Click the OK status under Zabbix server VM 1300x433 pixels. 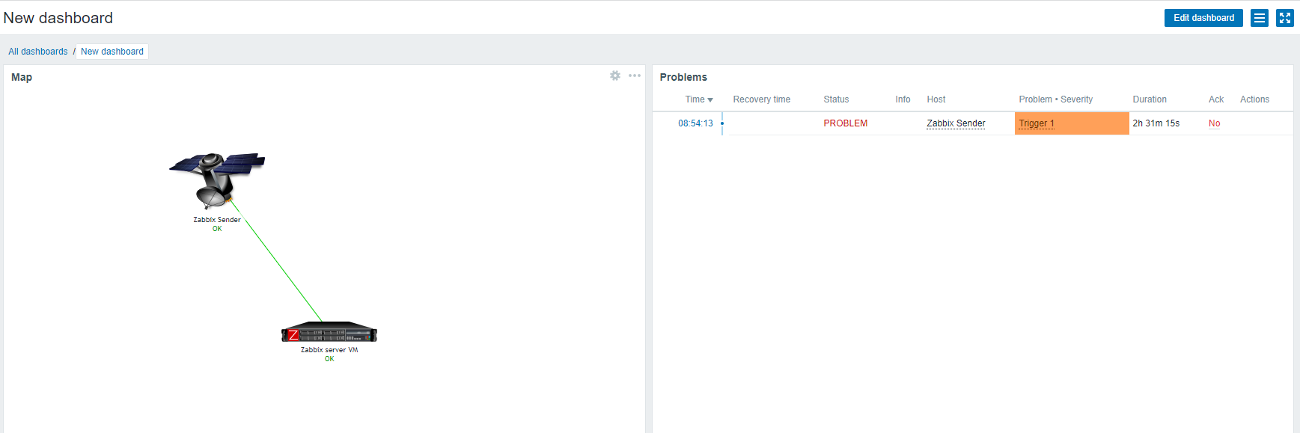pos(329,359)
